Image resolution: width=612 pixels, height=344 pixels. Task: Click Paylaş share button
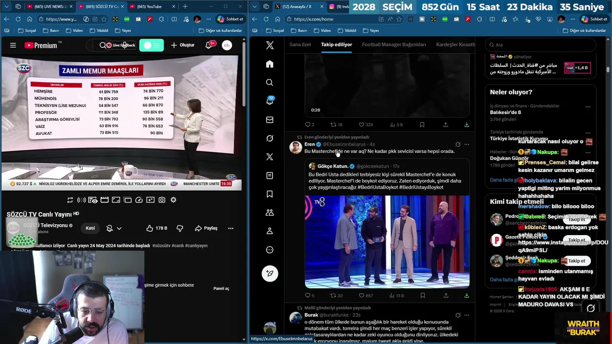(x=206, y=228)
